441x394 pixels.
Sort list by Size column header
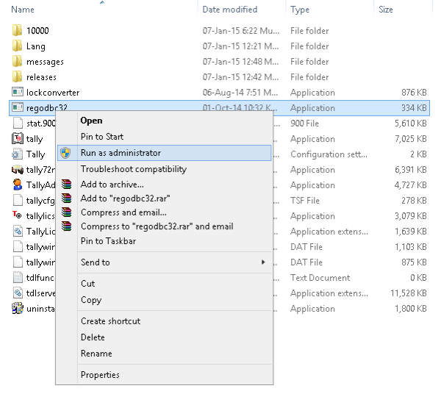(x=386, y=10)
